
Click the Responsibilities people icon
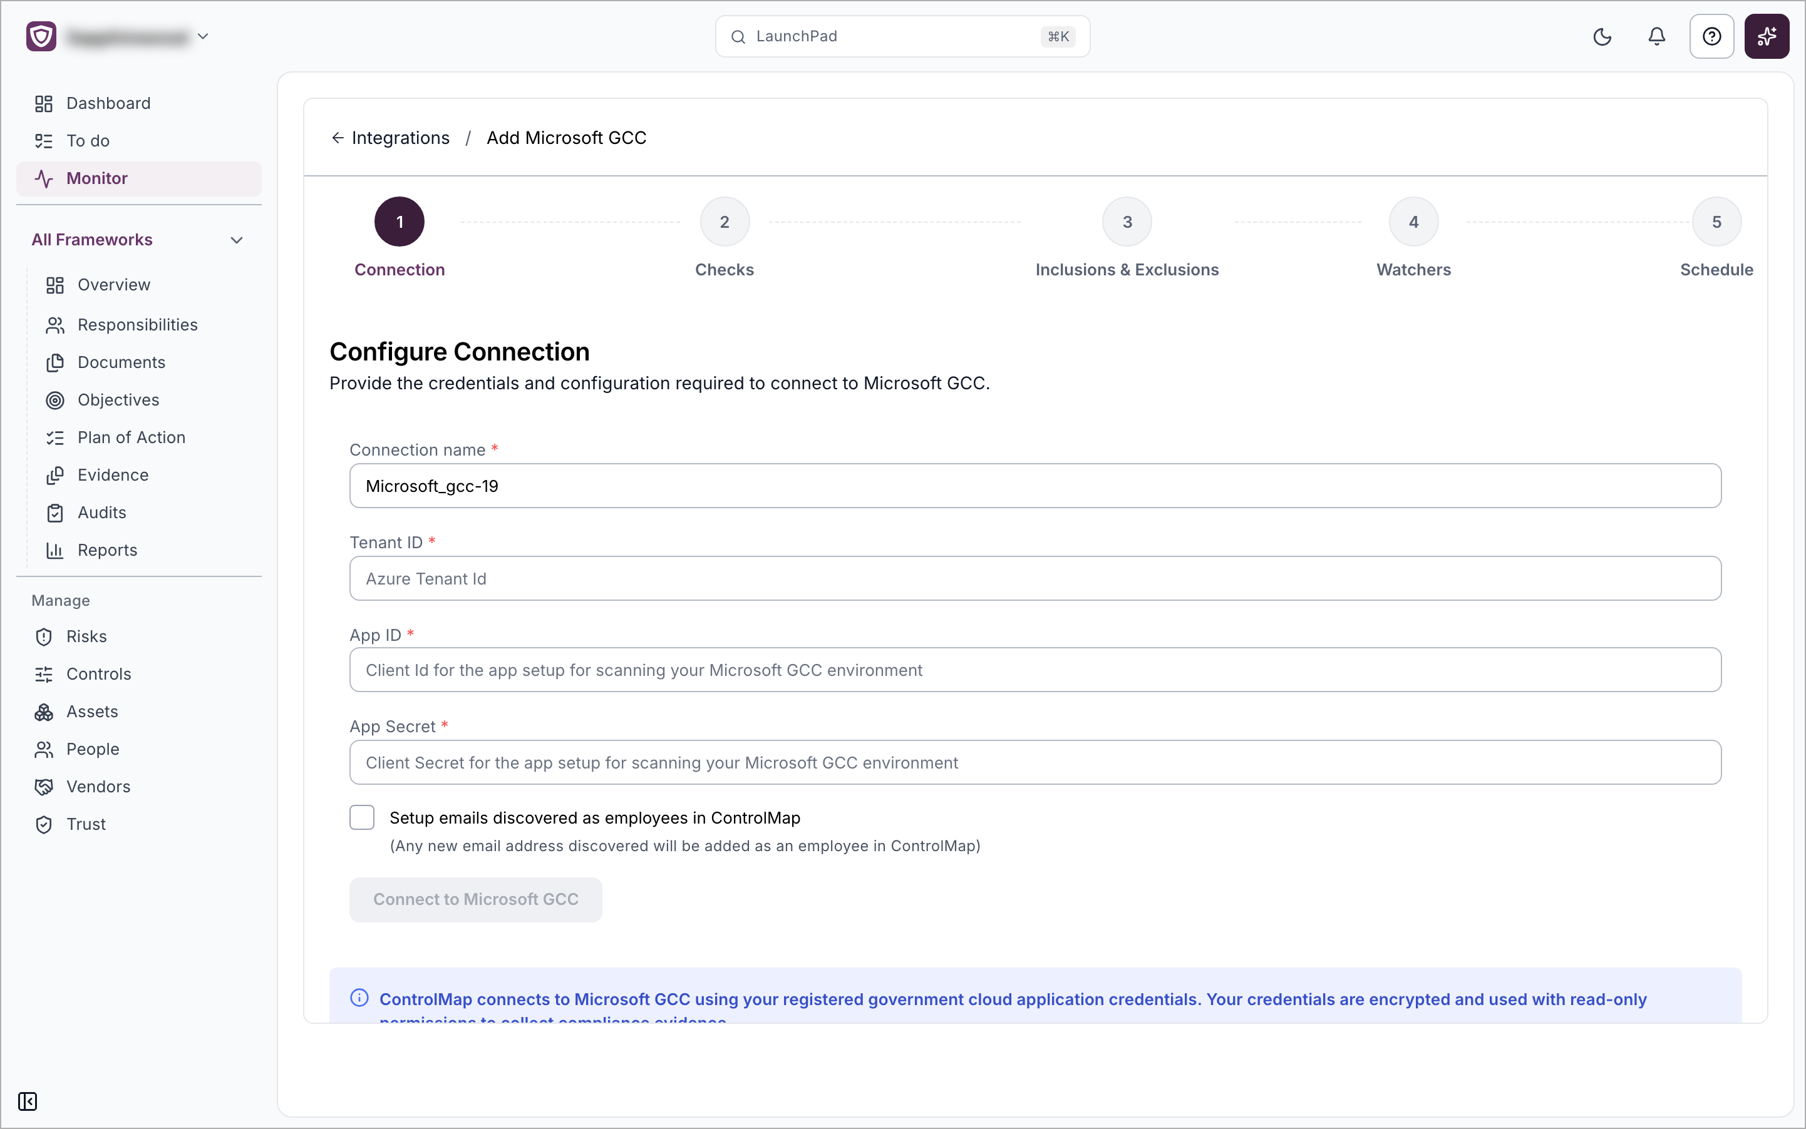pyautogui.click(x=55, y=325)
